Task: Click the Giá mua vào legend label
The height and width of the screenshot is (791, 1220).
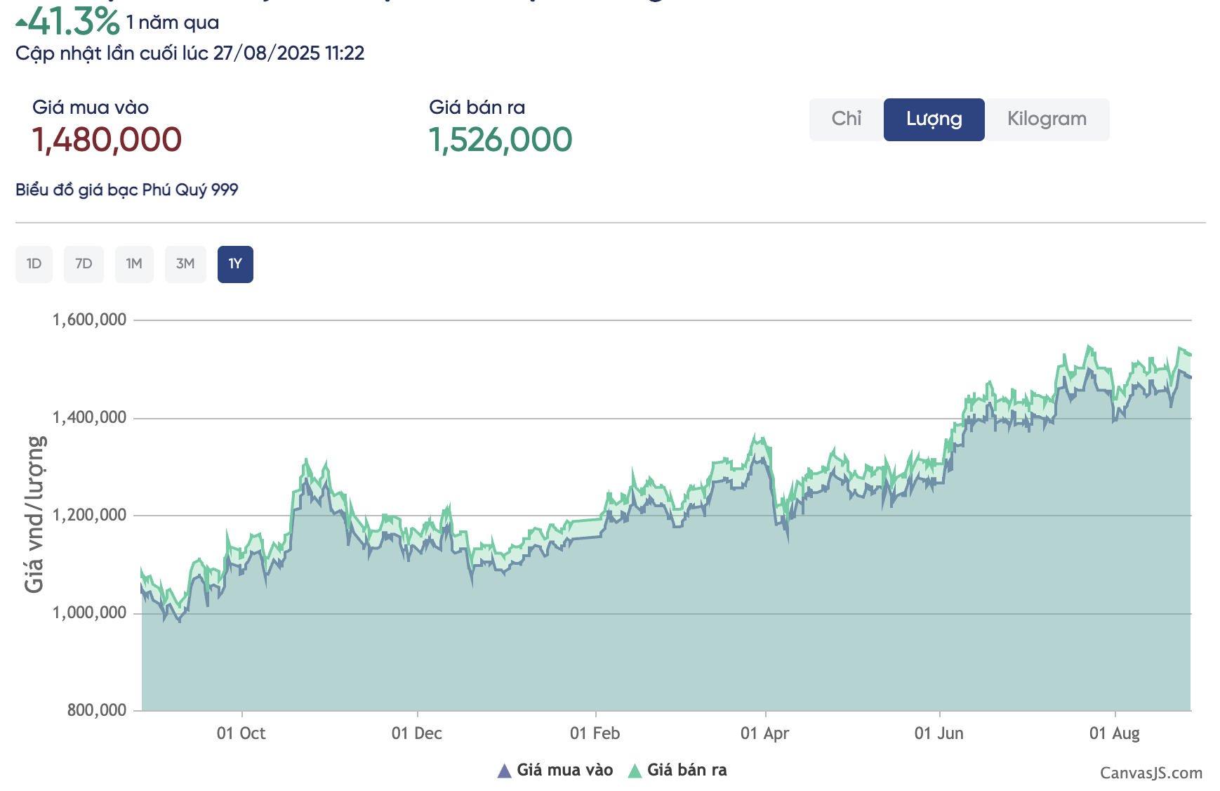Action: 564,770
